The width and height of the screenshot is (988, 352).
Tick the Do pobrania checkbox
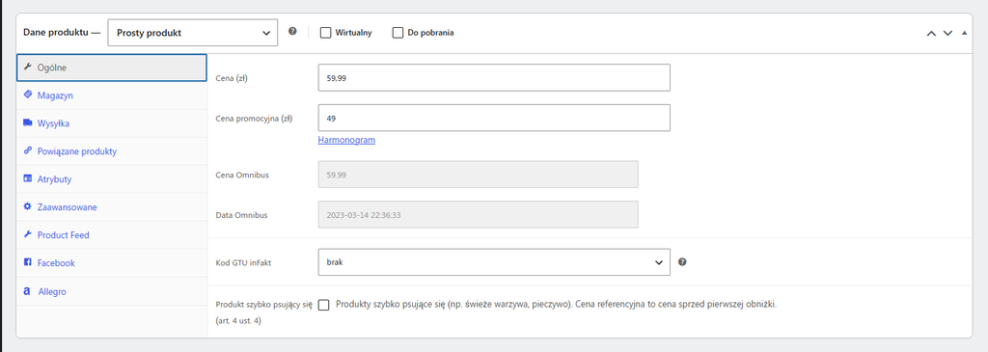pos(398,33)
